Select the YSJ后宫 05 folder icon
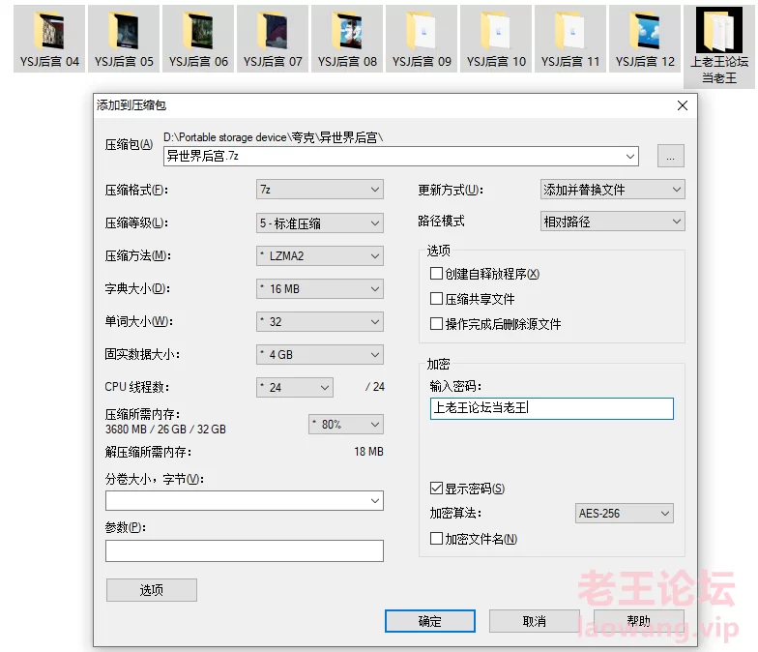Image resolution: width=758 pixels, height=652 pixels. (124, 39)
